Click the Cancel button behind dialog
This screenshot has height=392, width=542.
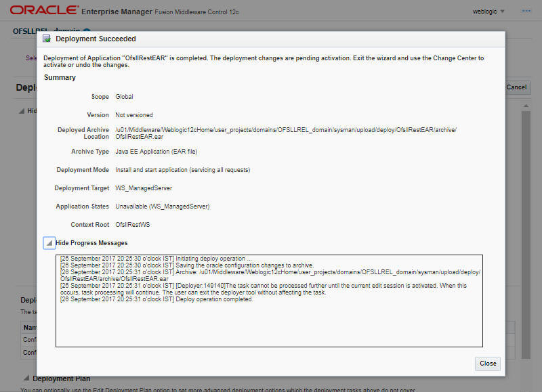coord(518,87)
